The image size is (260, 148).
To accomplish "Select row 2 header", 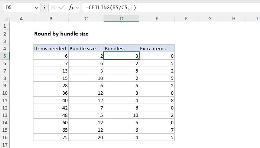I will click(x=4, y=34).
